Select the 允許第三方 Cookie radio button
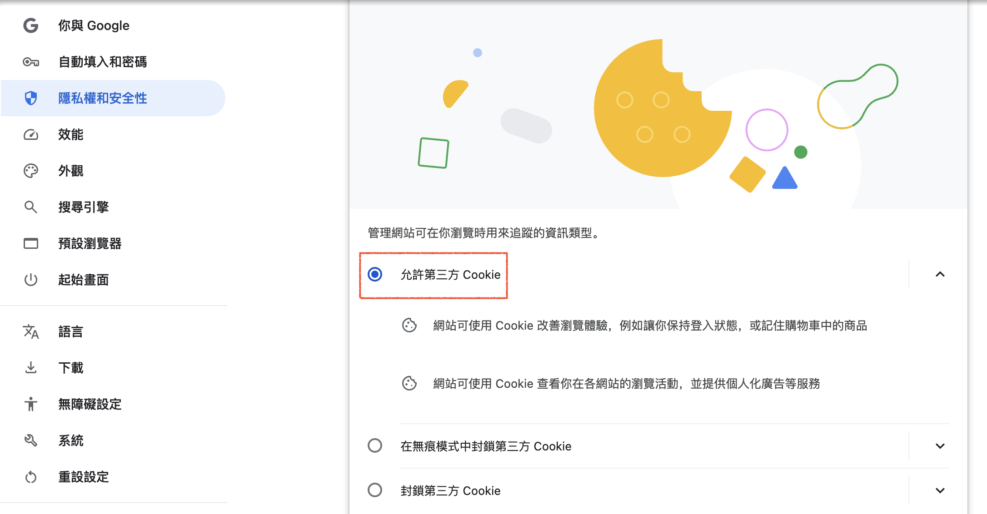This screenshot has width=987, height=514. point(375,274)
